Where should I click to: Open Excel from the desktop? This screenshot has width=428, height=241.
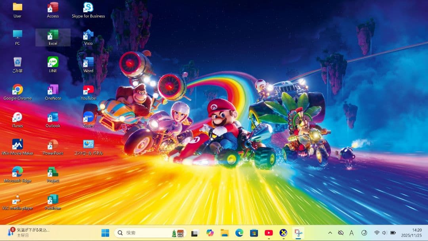pos(53,37)
